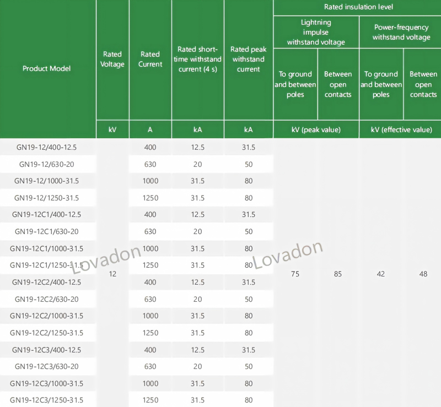Viewport: 441px width, 407px height.
Task: Select model "GN19-12C3/630-20"
Action: tap(46, 366)
